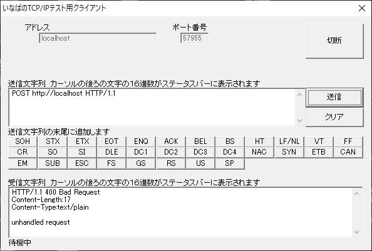Append GS control character

[x=141, y=163]
